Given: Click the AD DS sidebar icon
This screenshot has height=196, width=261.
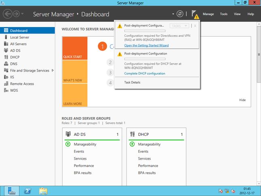Looking at the screenshot, I should coord(6,50).
